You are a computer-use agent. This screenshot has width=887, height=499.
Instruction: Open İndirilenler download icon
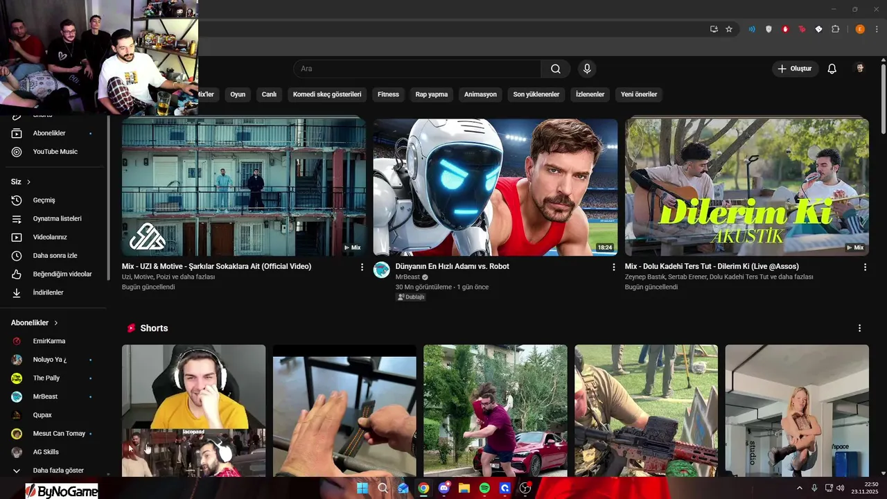17,293
